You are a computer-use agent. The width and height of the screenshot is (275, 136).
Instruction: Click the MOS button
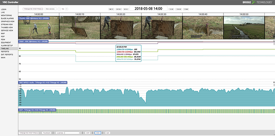tap(98, 133)
